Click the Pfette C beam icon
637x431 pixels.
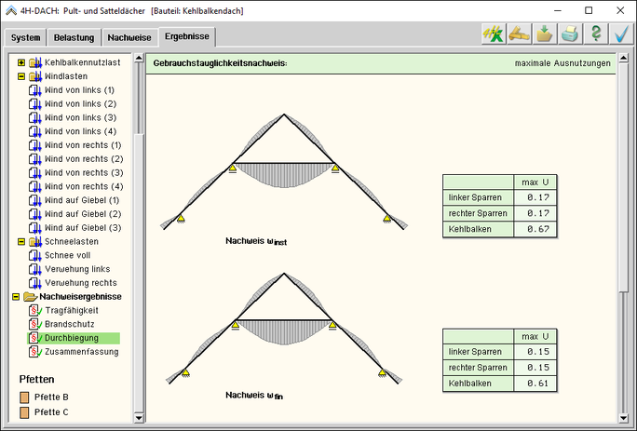coord(25,412)
